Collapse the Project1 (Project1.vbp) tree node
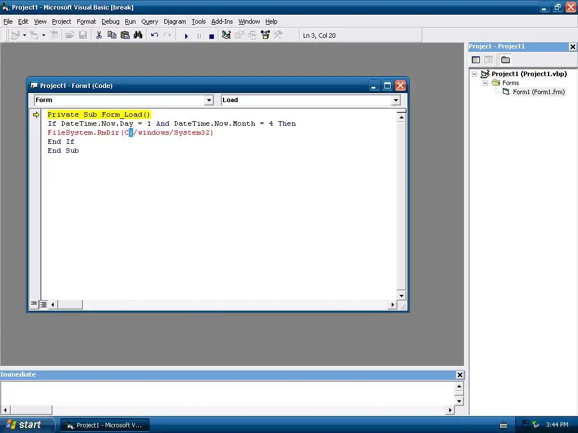 (475, 74)
